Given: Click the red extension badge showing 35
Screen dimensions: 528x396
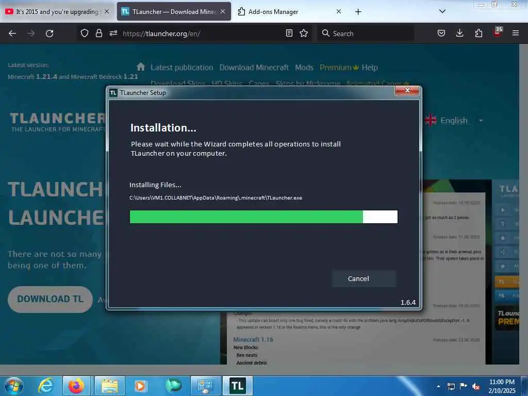Looking at the screenshot, I should coord(498,31).
